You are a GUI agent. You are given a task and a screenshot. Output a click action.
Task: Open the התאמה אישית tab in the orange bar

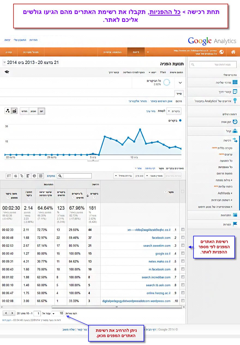click(x=112, y=52)
